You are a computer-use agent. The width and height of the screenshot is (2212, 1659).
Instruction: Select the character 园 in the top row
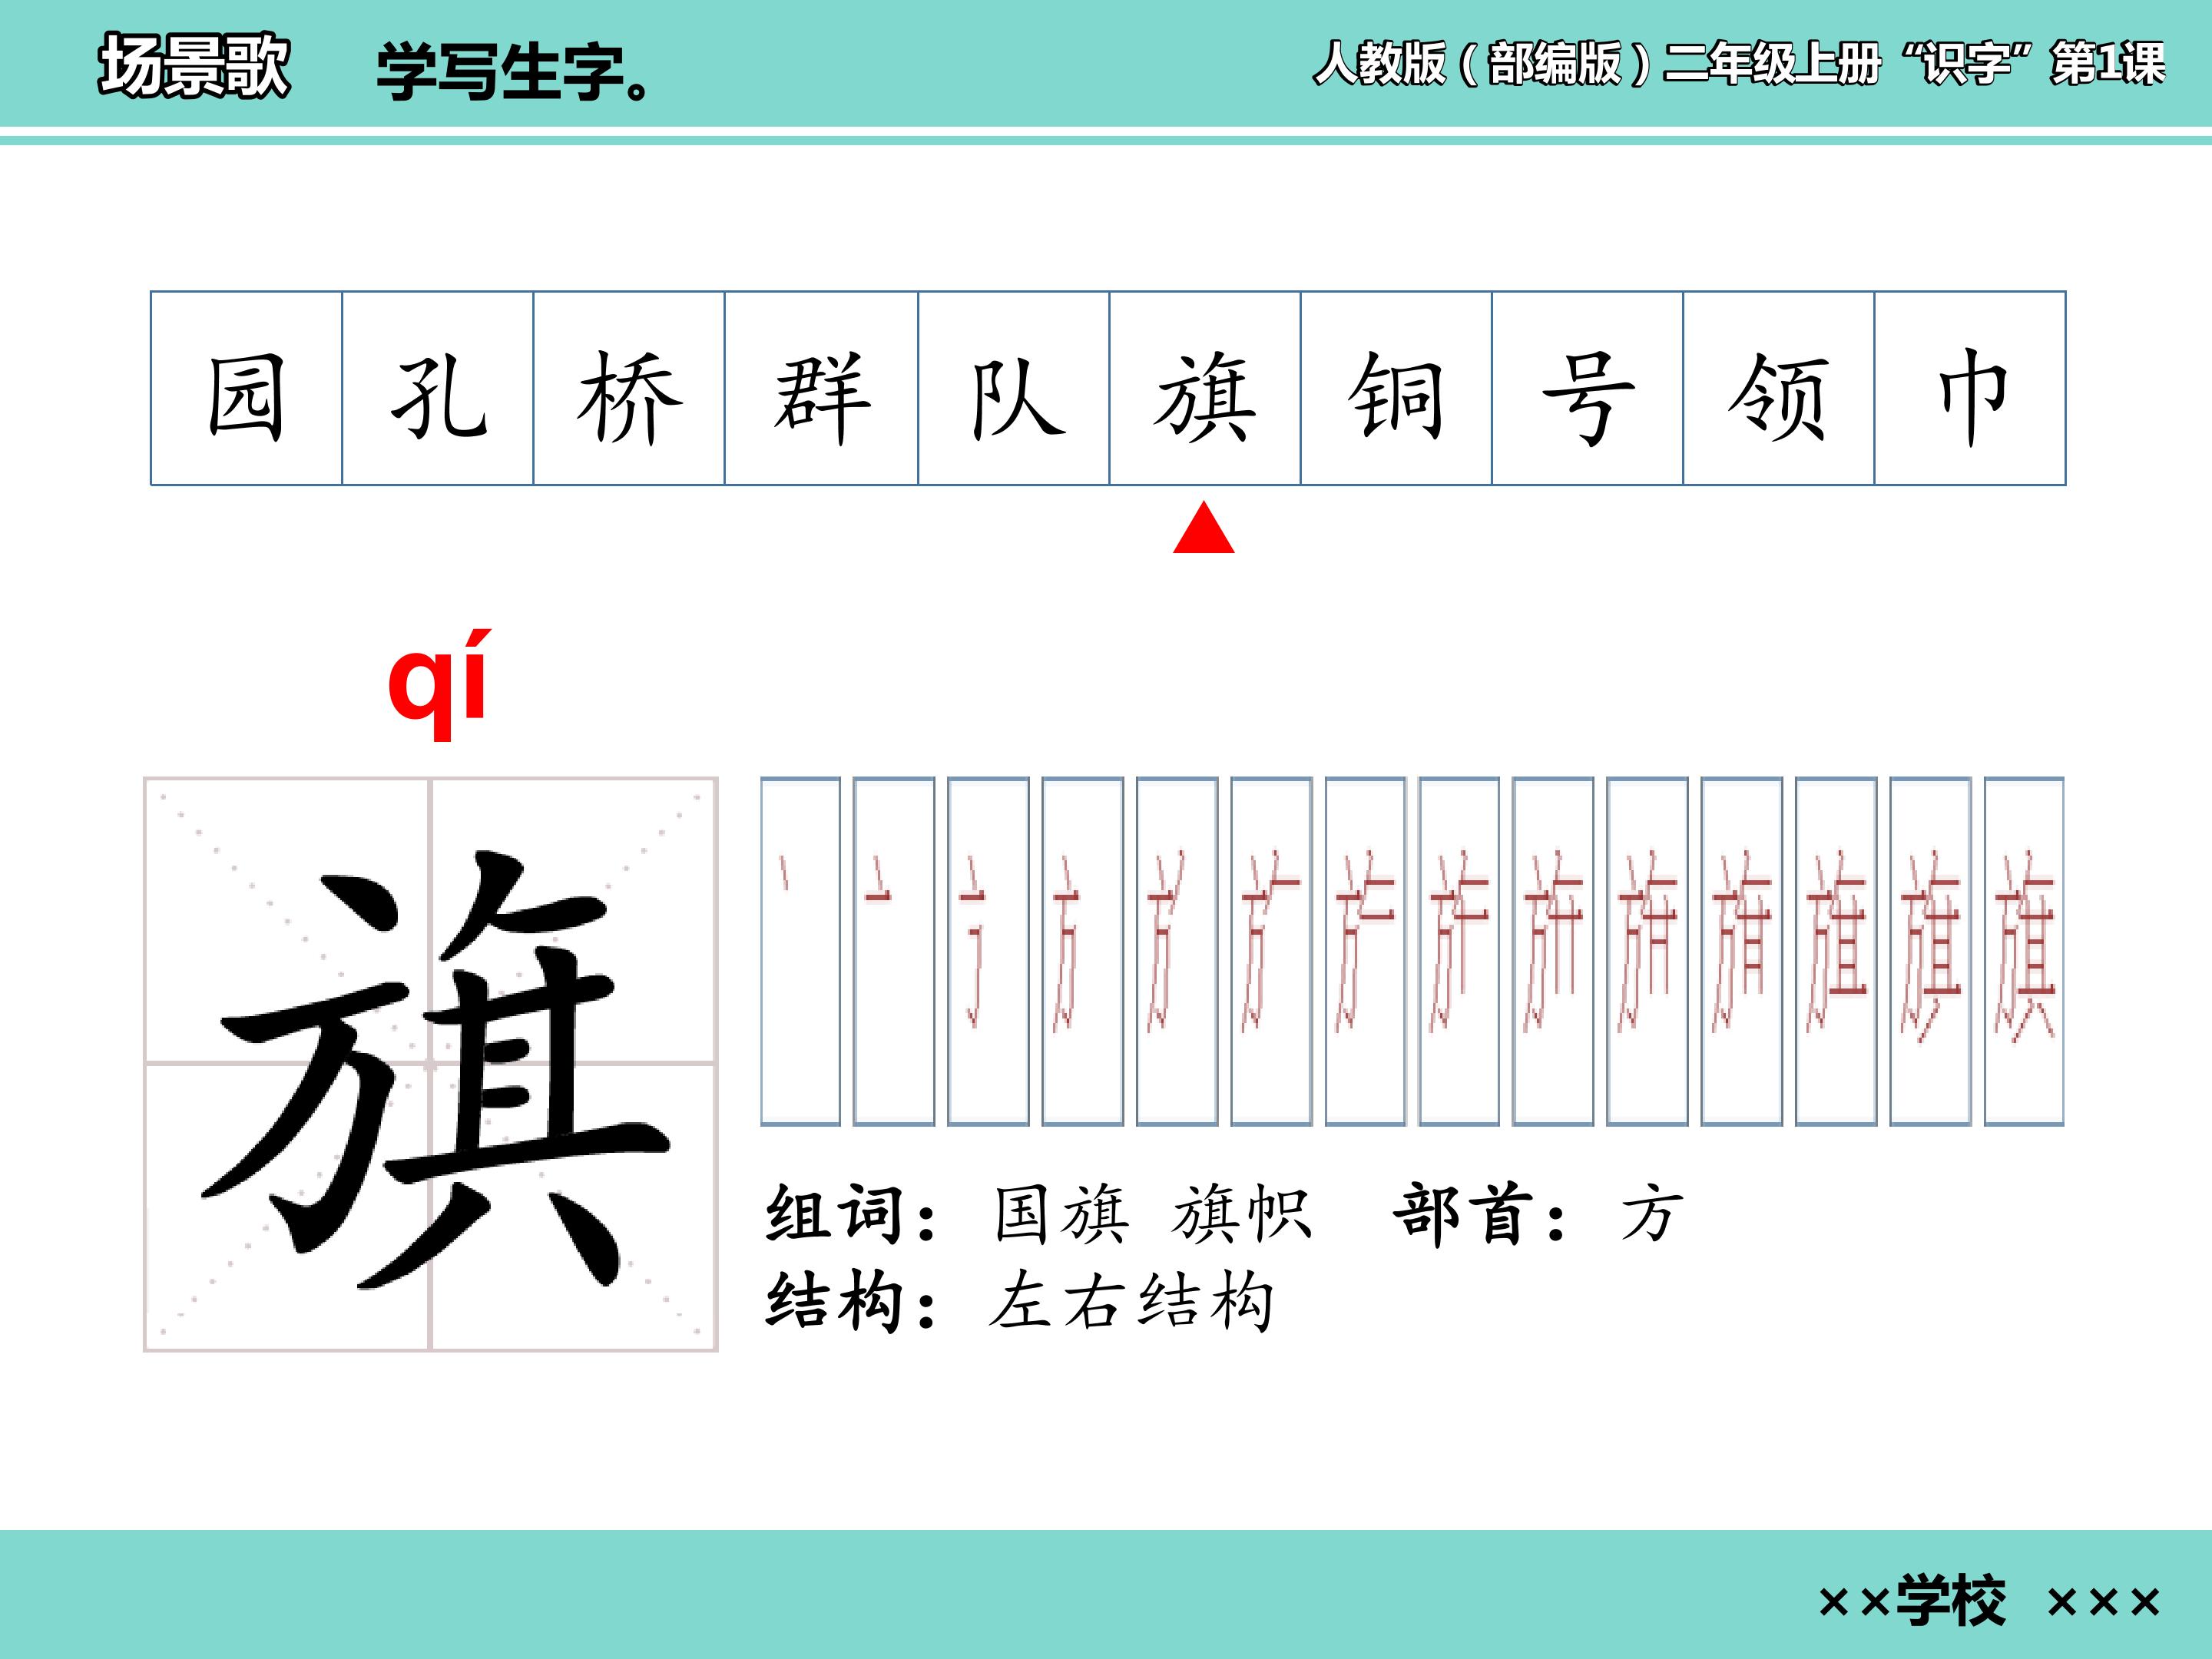[x=246, y=389]
